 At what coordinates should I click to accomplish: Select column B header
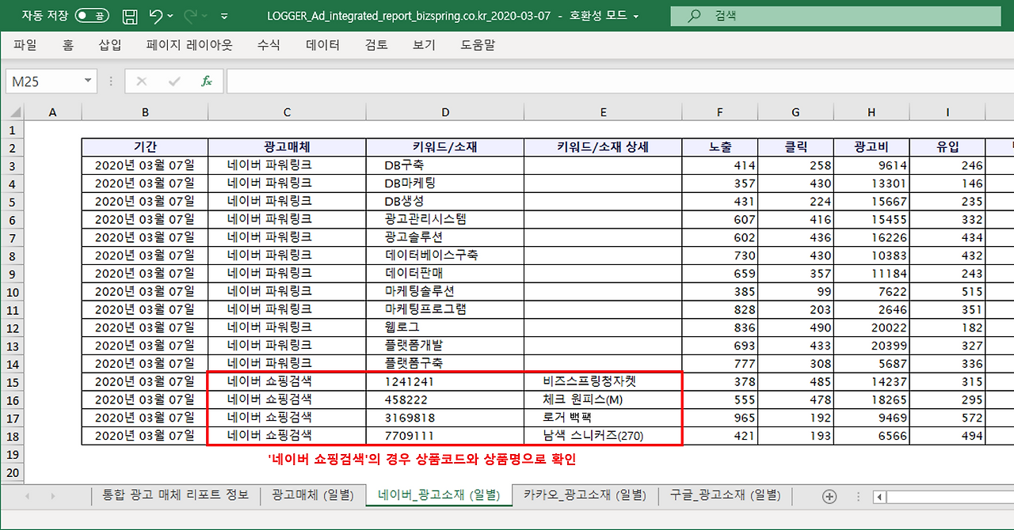coord(145,112)
